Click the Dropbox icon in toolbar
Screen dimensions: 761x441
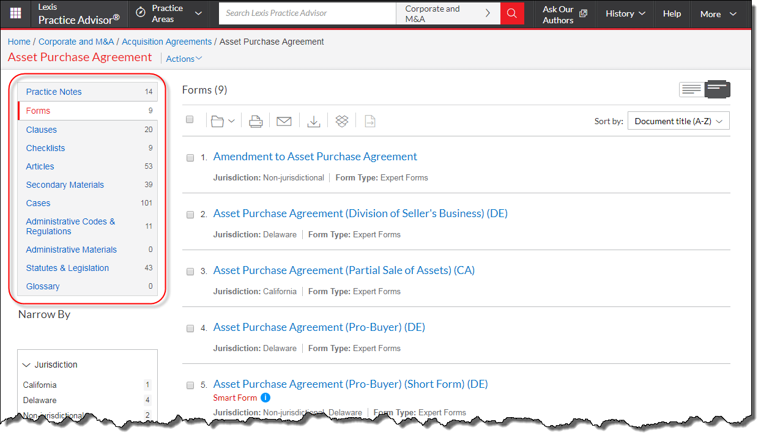pos(342,121)
